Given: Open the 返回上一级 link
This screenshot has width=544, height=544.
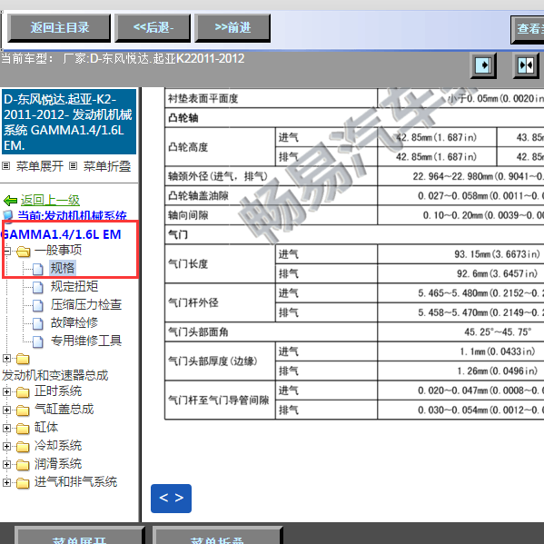Looking at the screenshot, I should [x=50, y=200].
